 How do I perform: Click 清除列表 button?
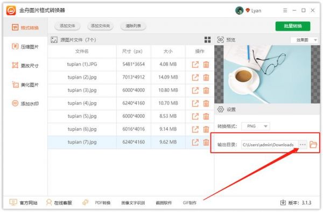click(134, 26)
